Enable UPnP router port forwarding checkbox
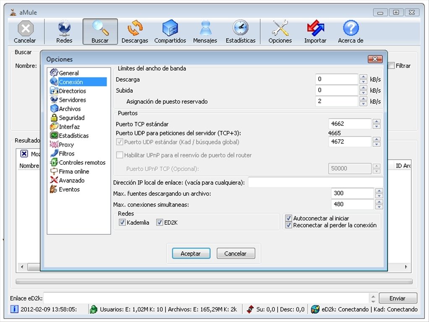Image resolution: width=429 pixels, height=322 pixels. coord(120,155)
